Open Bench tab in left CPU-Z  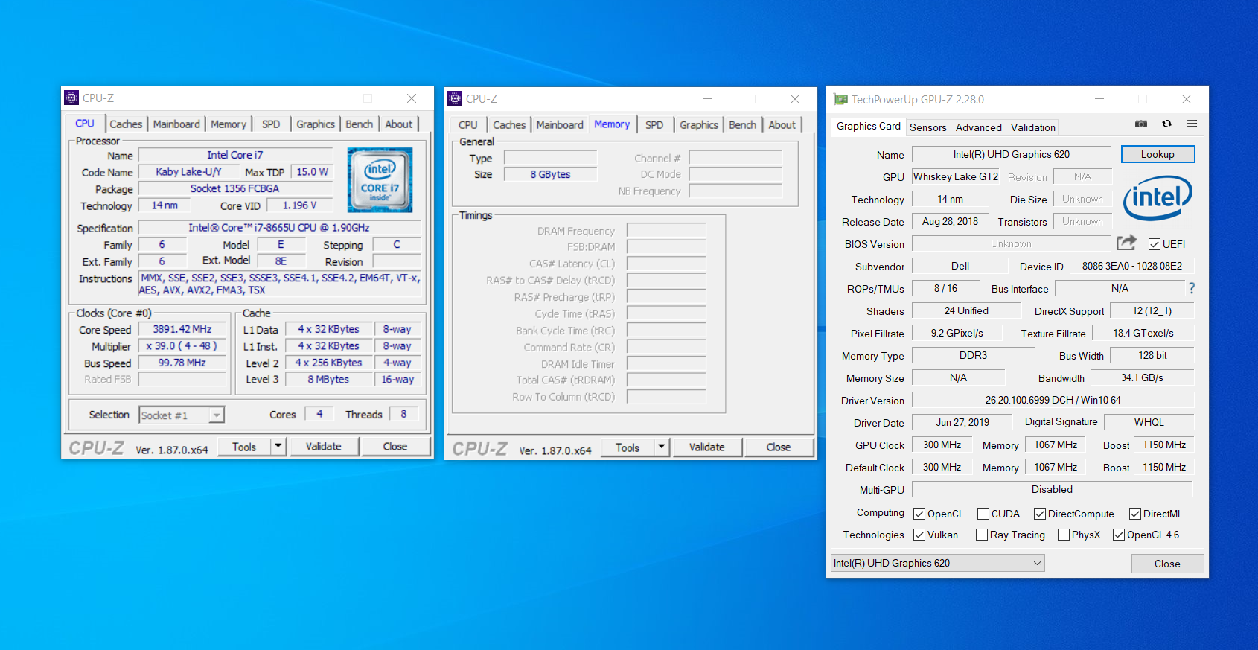point(360,124)
